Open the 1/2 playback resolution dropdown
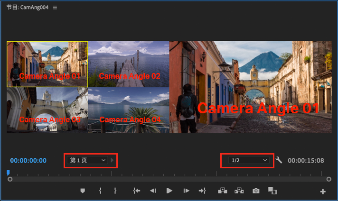This screenshot has width=338, height=201. 249,160
